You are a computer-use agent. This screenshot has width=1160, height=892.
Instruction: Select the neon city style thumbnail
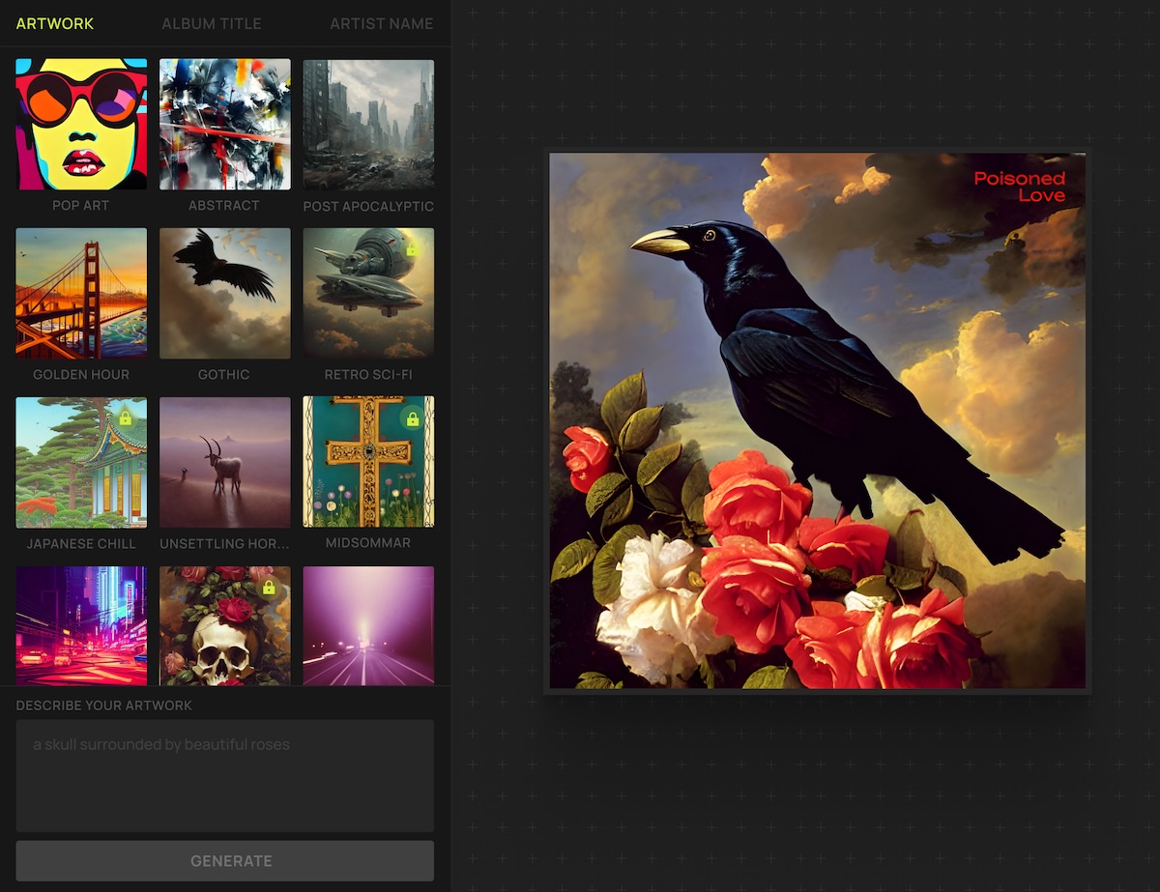tap(80, 626)
